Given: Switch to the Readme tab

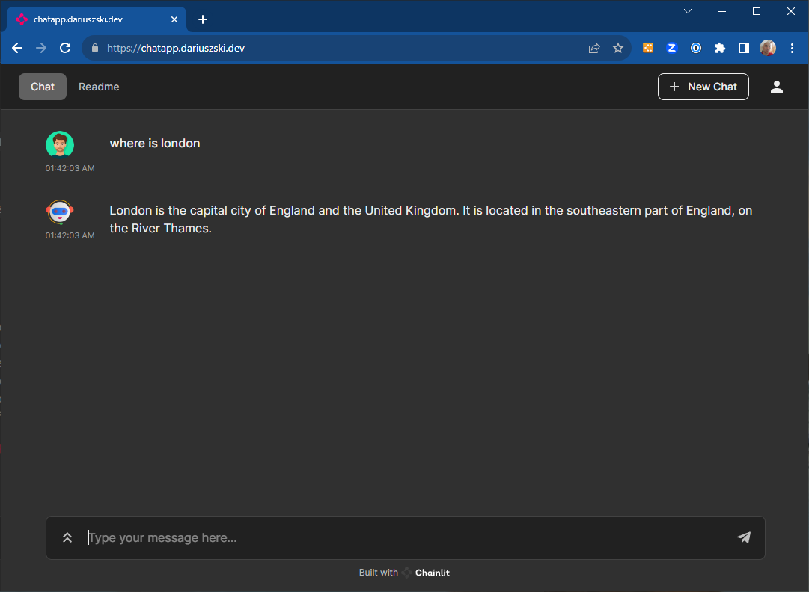Looking at the screenshot, I should tap(99, 87).
